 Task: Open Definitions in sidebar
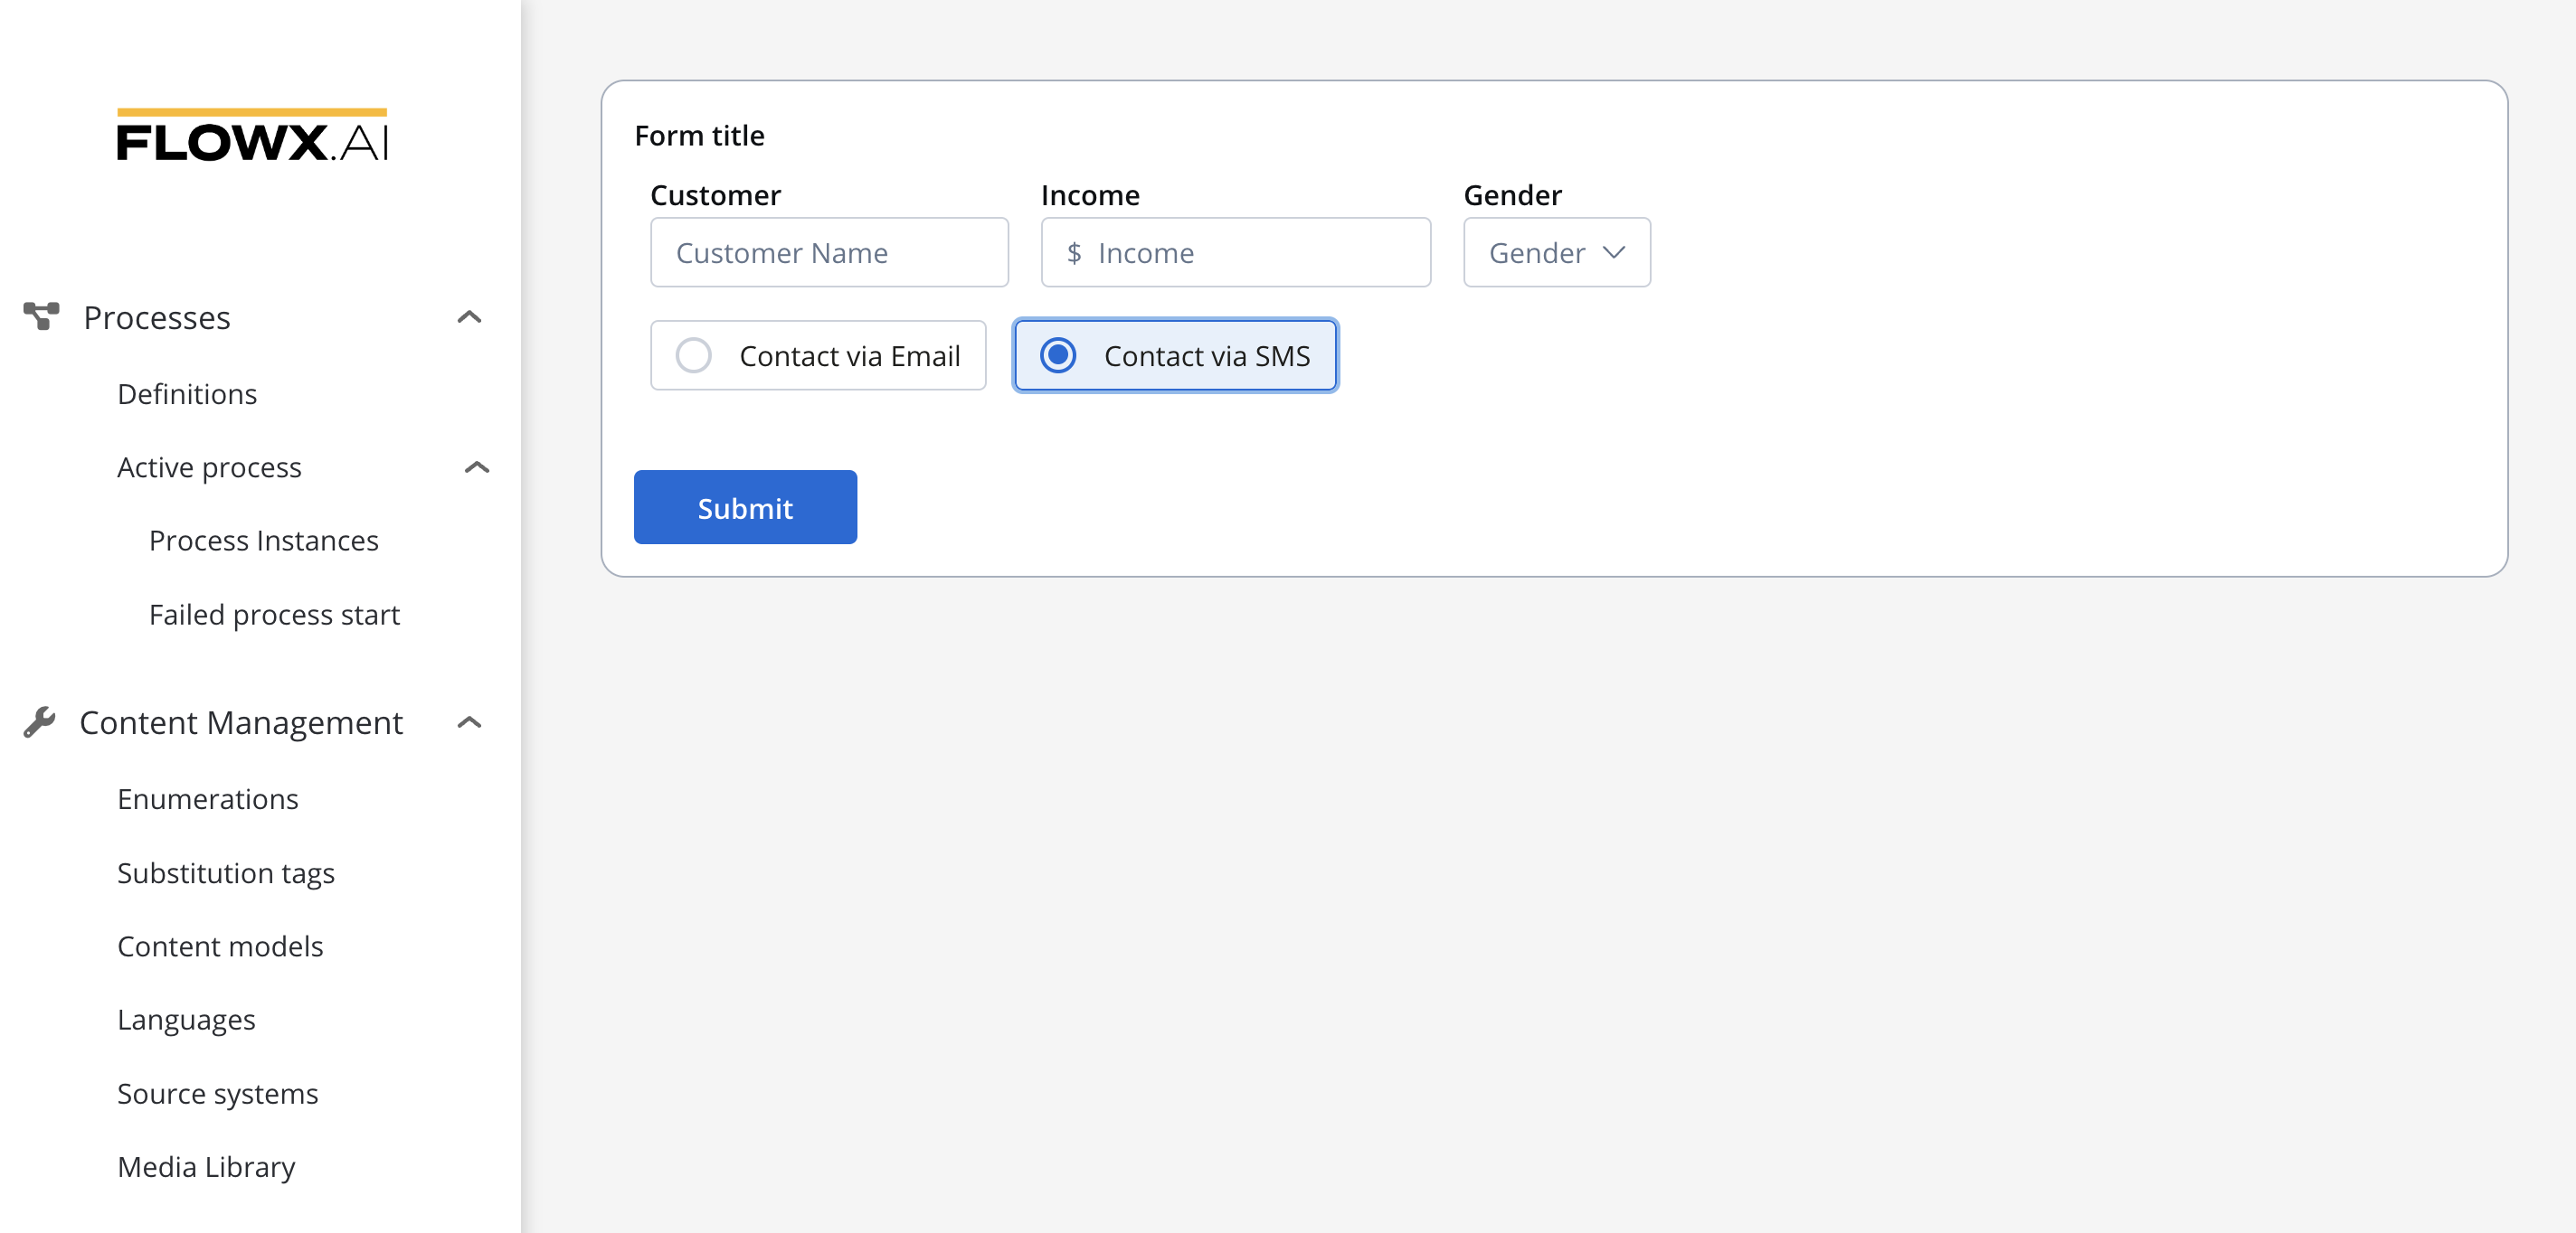click(x=187, y=394)
